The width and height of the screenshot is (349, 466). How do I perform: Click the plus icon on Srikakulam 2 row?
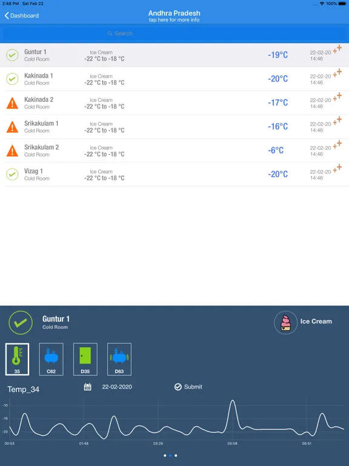click(337, 144)
